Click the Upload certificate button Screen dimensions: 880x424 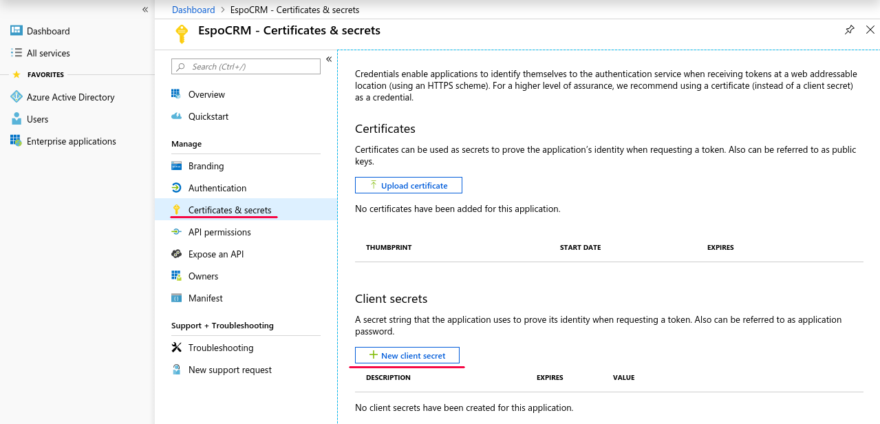(408, 185)
